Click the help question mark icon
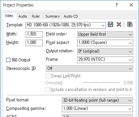139x117 pixels. (x=117, y=5)
